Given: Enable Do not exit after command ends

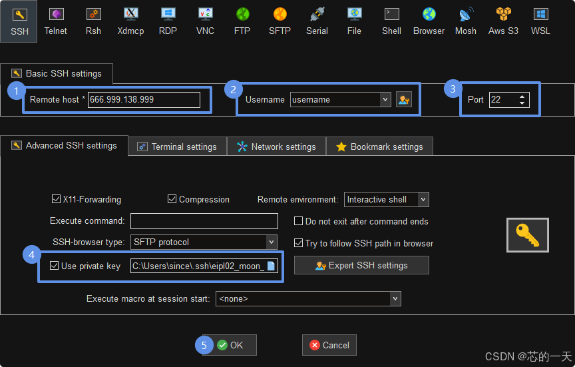Looking at the screenshot, I should coord(298,221).
